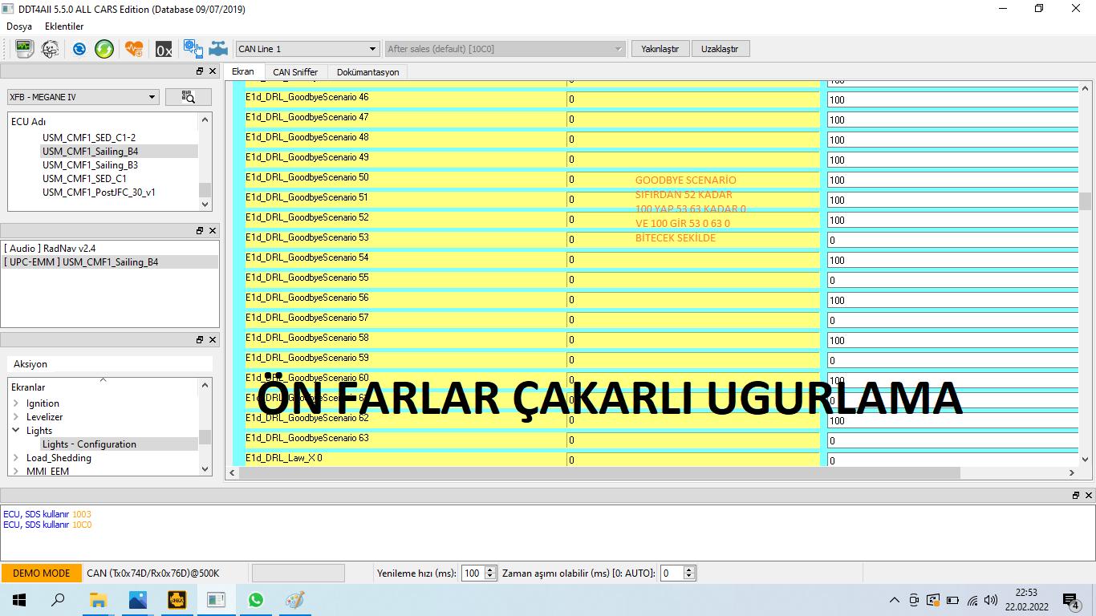
Task: Open the Dosya menu
Action: 19,26
